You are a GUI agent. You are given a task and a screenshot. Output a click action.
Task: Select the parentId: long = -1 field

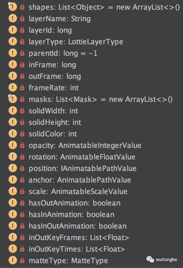coord(63,53)
